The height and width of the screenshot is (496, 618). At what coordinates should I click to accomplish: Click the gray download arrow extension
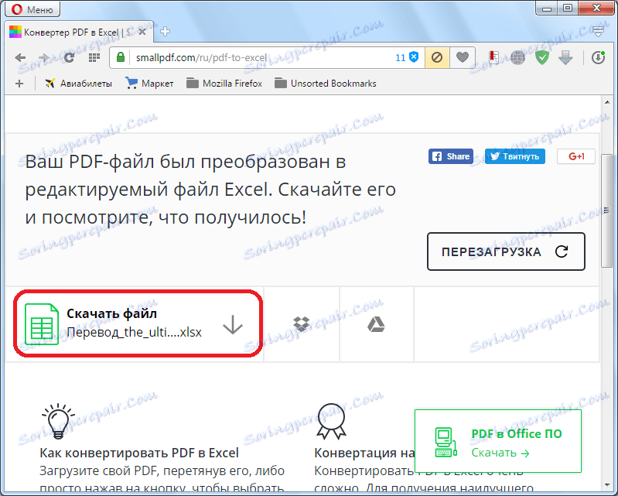565,57
